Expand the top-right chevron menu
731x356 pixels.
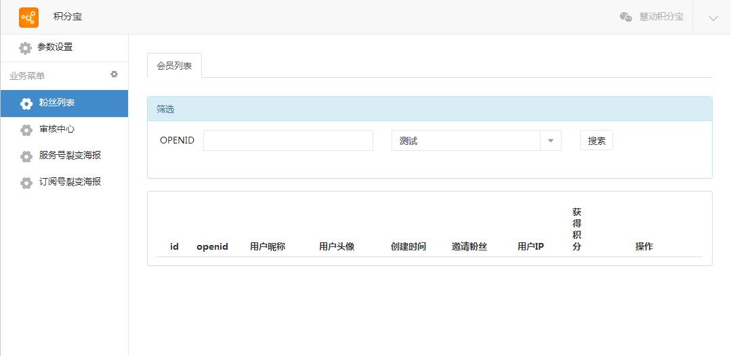(x=713, y=18)
